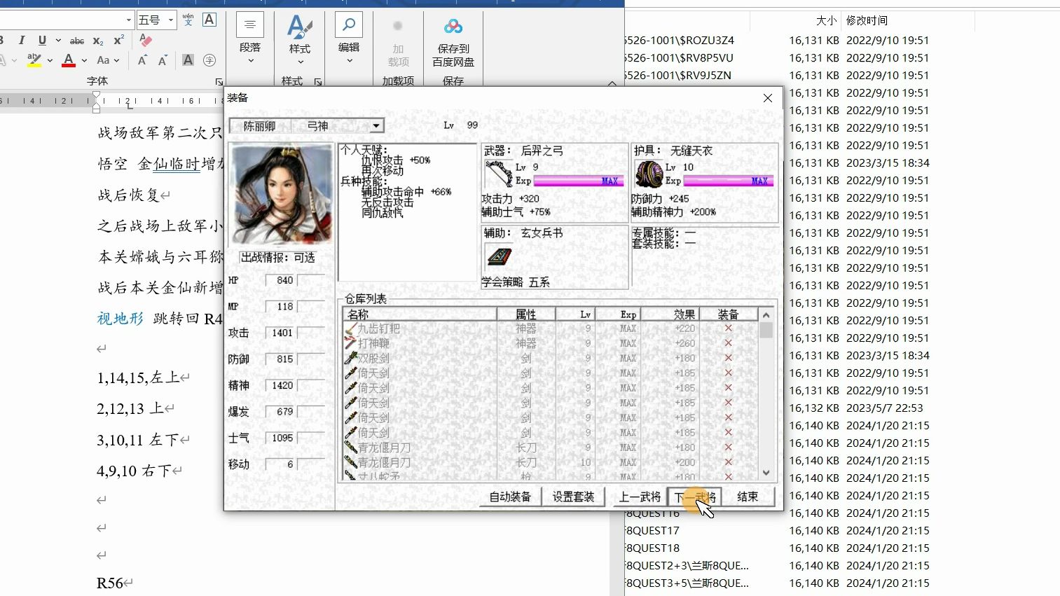Click 玄女兵书 accessory book icon
The height and width of the screenshot is (596, 1060).
click(x=498, y=257)
